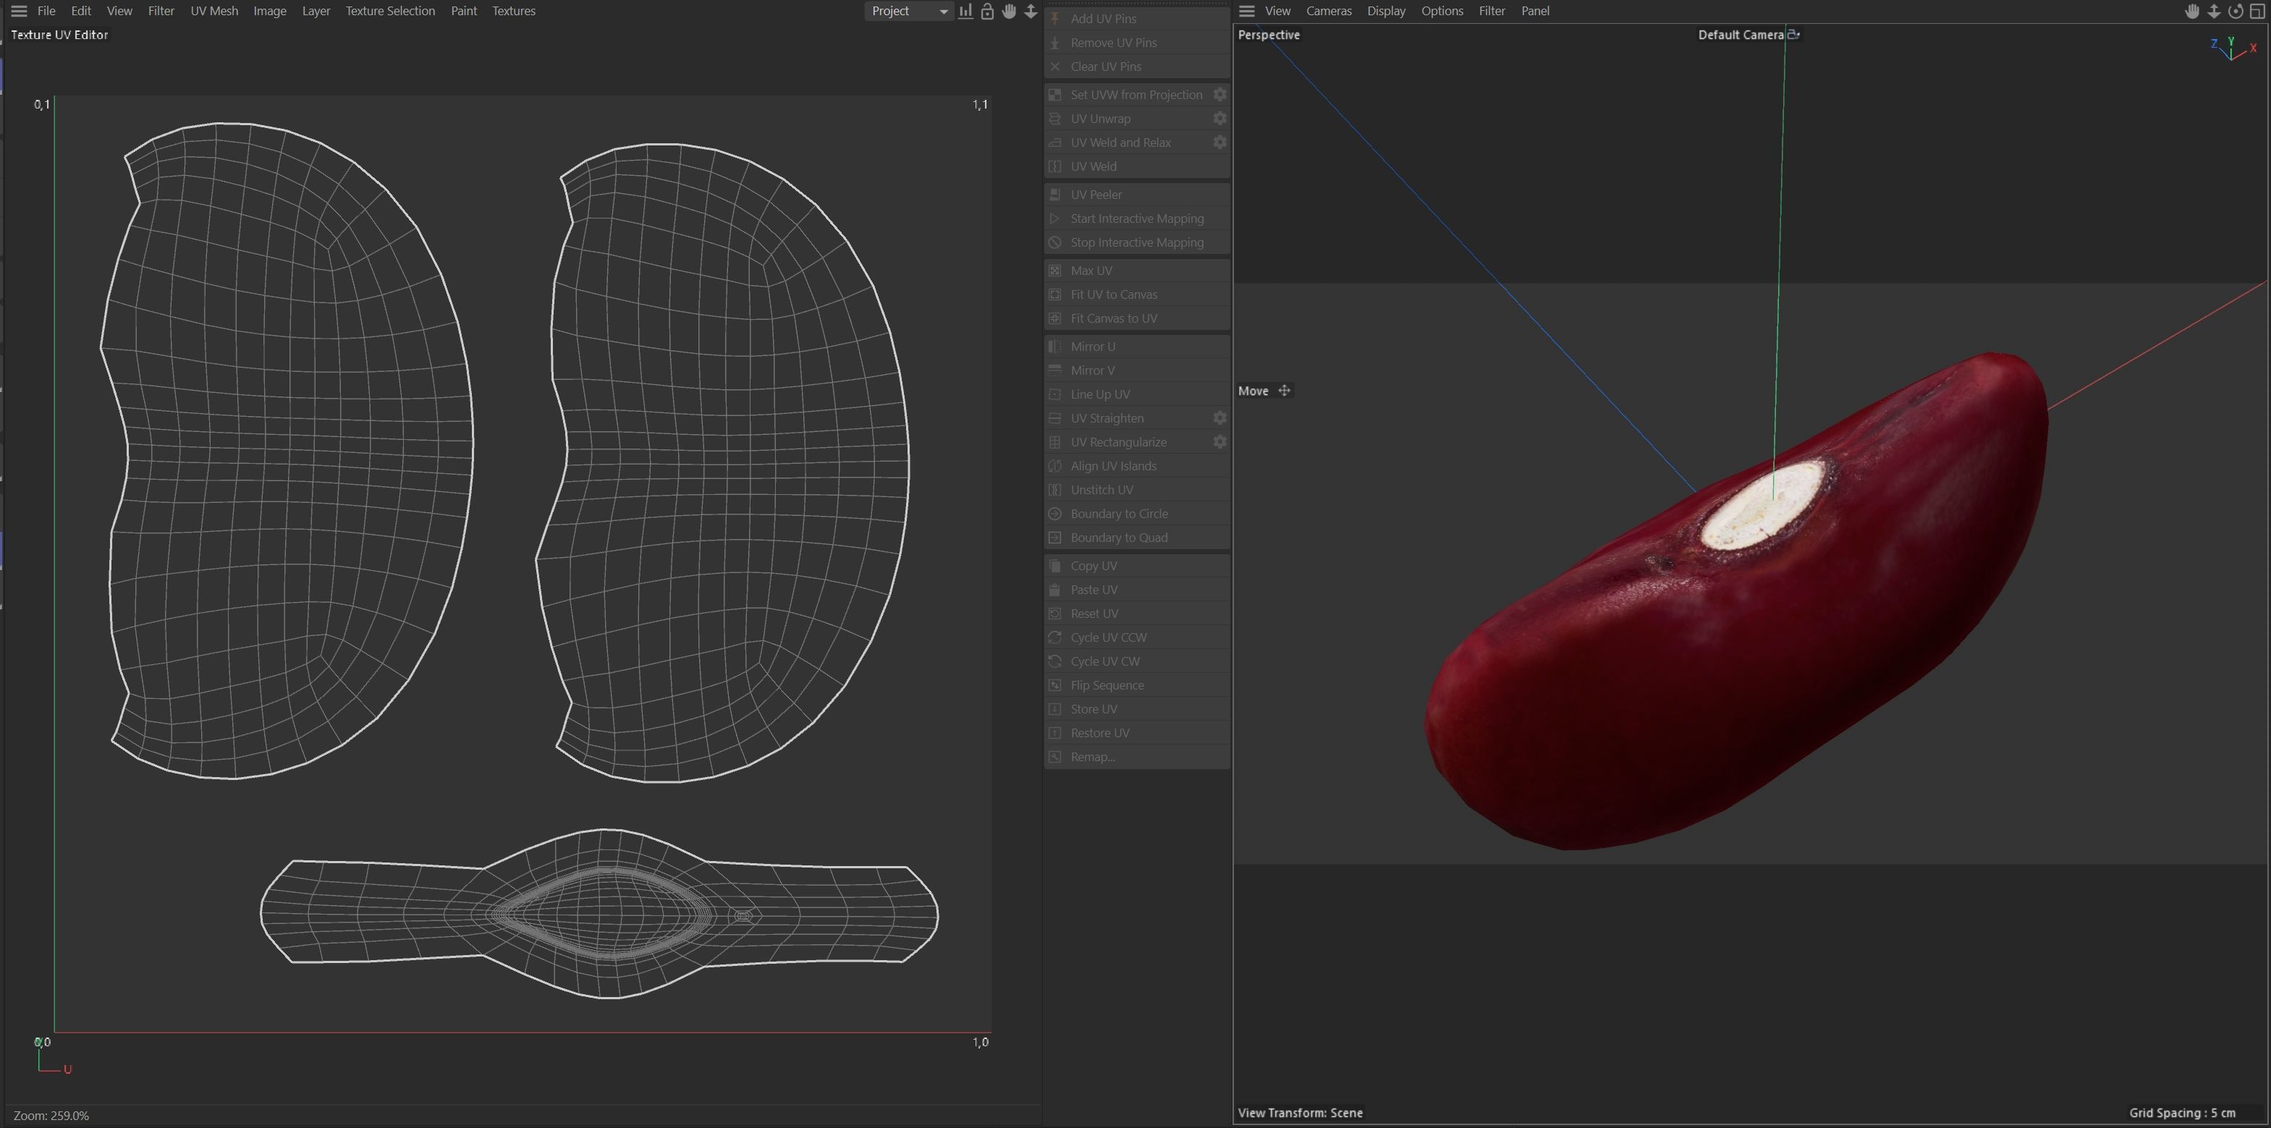2271x1128 pixels.
Task: Click the UV Unwrap command
Action: point(1128,118)
